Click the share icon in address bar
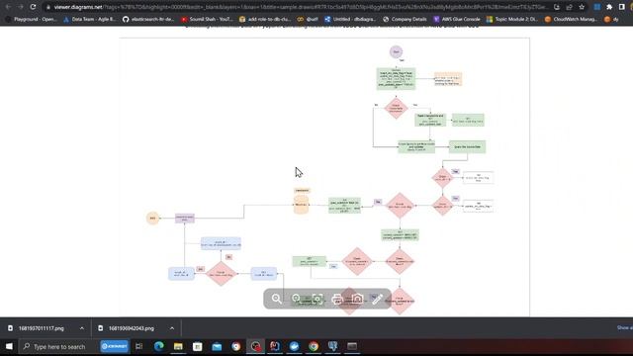 (x=569, y=7)
